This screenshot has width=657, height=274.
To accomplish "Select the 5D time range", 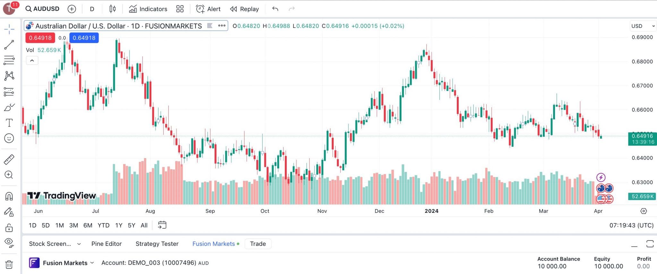I will (46, 225).
